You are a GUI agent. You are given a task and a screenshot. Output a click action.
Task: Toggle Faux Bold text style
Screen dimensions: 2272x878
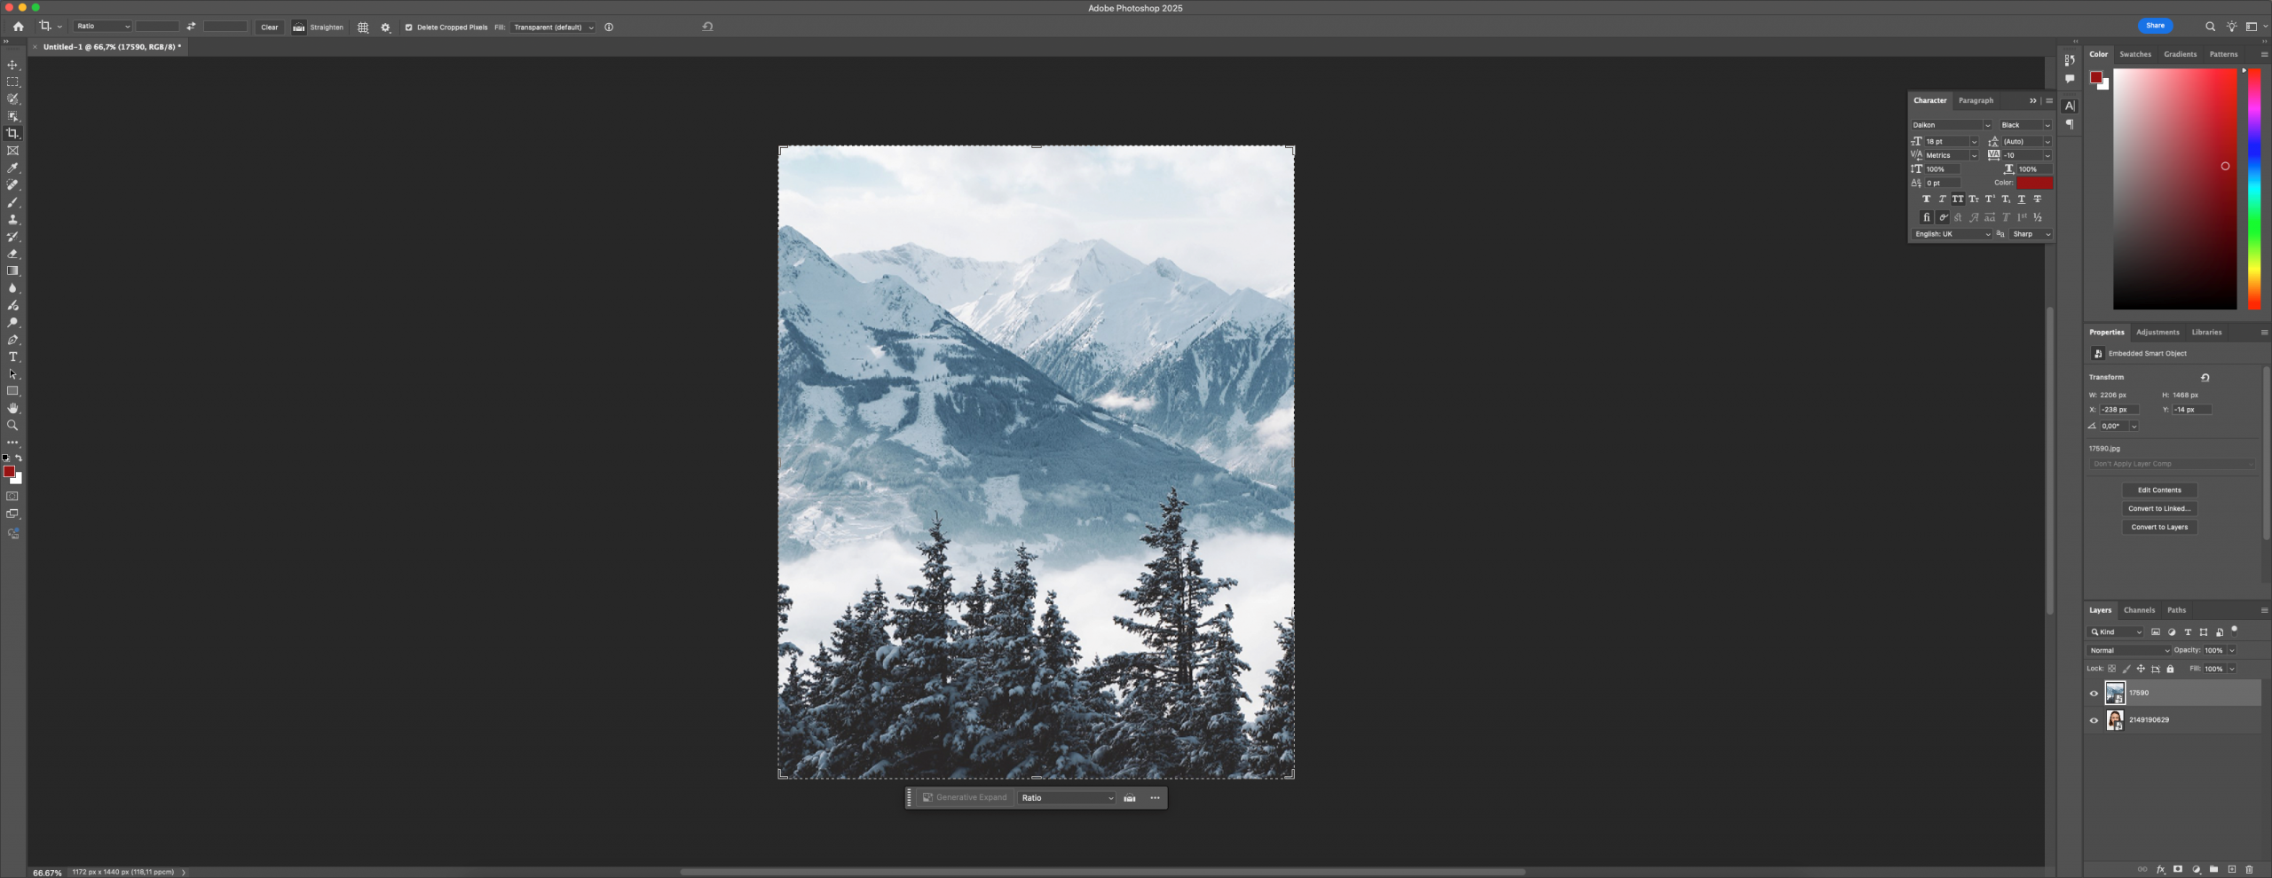tap(1926, 200)
